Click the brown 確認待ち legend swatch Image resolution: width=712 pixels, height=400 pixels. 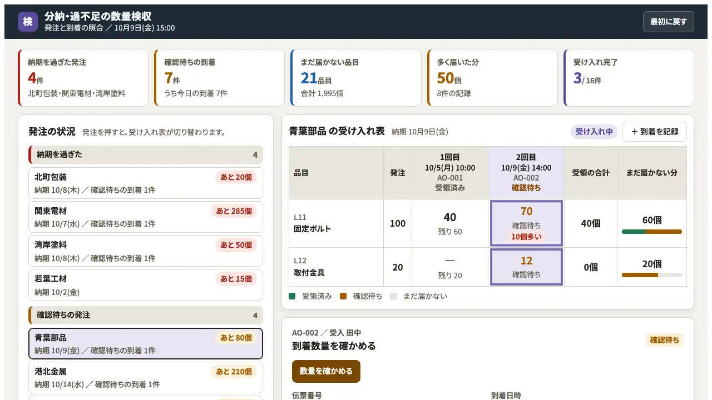pos(343,296)
